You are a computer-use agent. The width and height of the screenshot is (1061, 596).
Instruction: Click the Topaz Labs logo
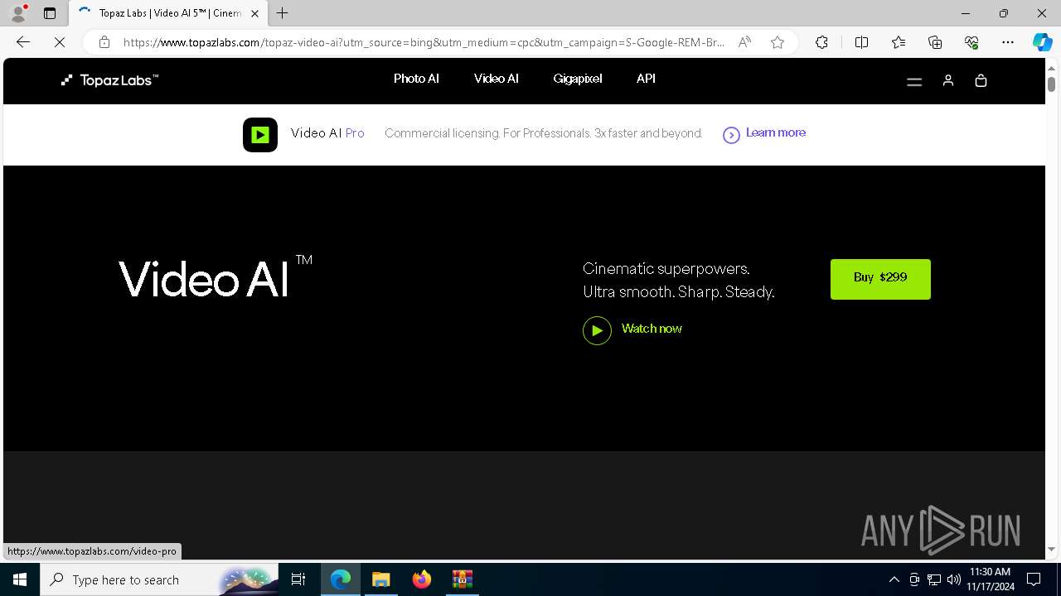pos(109,80)
